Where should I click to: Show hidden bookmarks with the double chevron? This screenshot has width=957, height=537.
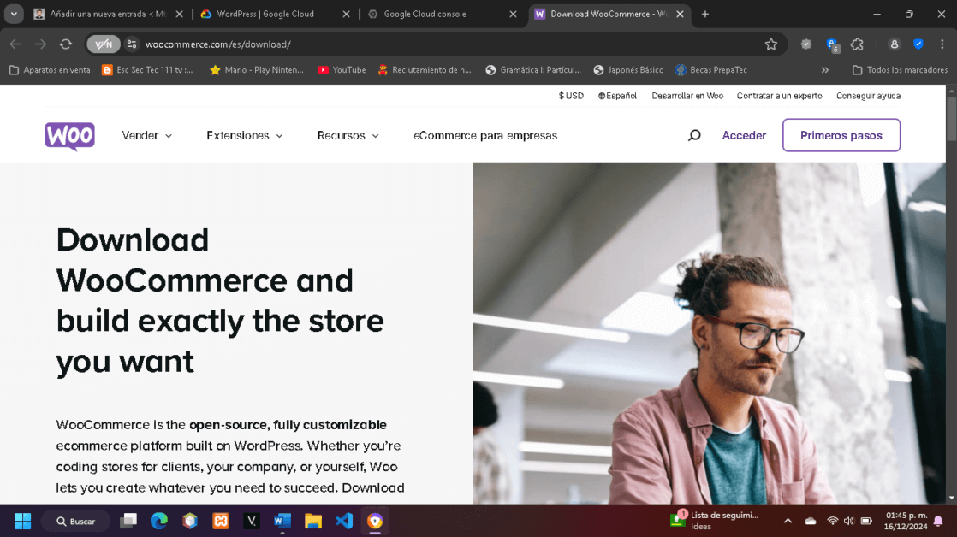824,70
